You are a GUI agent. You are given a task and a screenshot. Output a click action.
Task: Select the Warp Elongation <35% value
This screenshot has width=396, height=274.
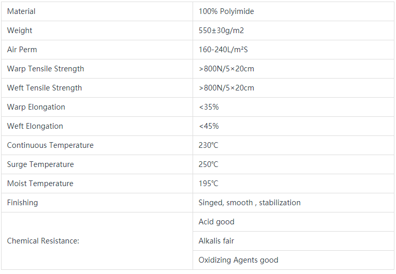pos(209,107)
